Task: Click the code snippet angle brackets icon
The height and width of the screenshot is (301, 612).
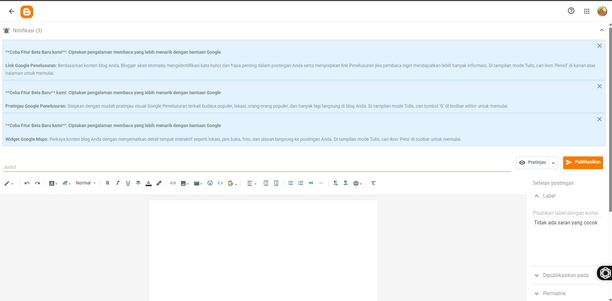Action: [220, 183]
